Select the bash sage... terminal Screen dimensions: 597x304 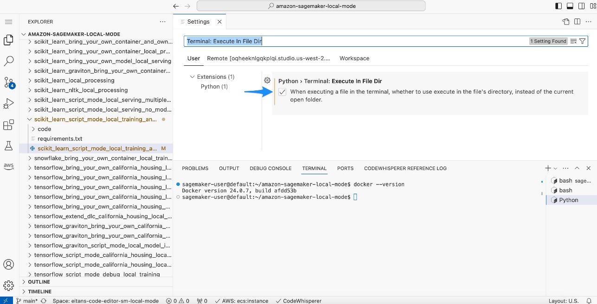(x=571, y=181)
